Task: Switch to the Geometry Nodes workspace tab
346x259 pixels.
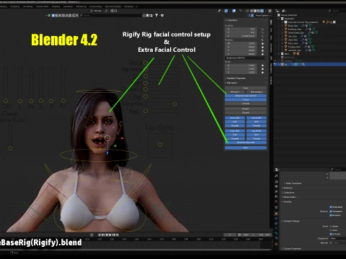Action: click(113, 6)
